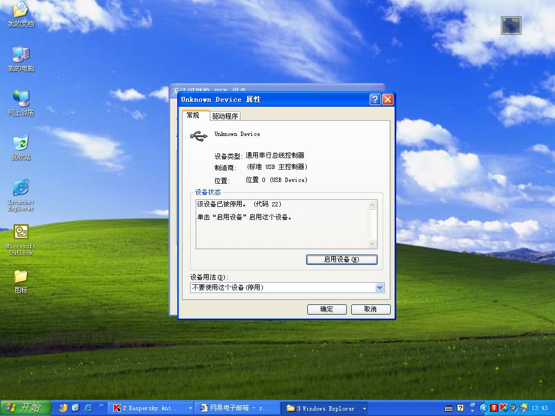The image size is (555, 416).
Task: Select the 网上邻居 desktop icon
Action: pos(21,103)
